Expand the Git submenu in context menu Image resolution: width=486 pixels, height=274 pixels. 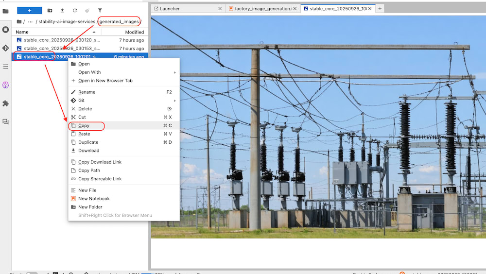click(x=123, y=101)
